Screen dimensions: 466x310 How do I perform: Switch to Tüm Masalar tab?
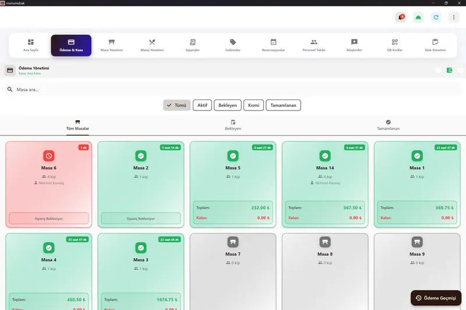pos(77,125)
